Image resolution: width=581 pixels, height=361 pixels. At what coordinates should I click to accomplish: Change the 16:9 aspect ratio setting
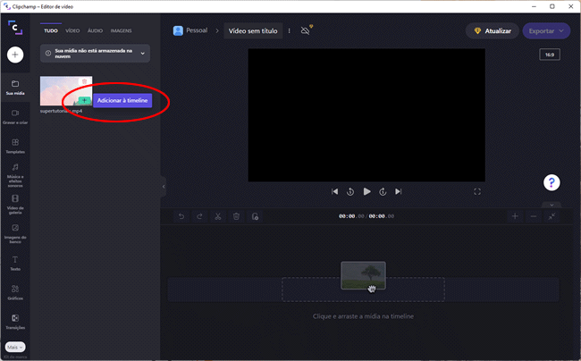point(549,55)
